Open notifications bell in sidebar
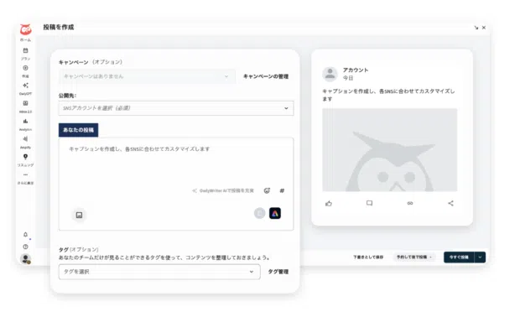Screen dimensions: 520x312 click(x=25, y=234)
